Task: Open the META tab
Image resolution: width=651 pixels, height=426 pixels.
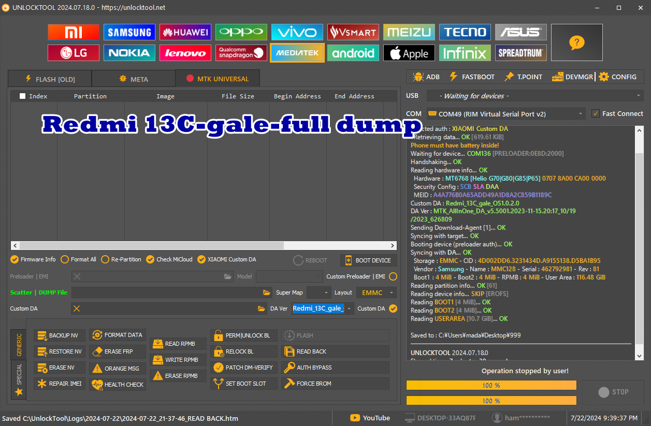Action: pyautogui.click(x=134, y=79)
